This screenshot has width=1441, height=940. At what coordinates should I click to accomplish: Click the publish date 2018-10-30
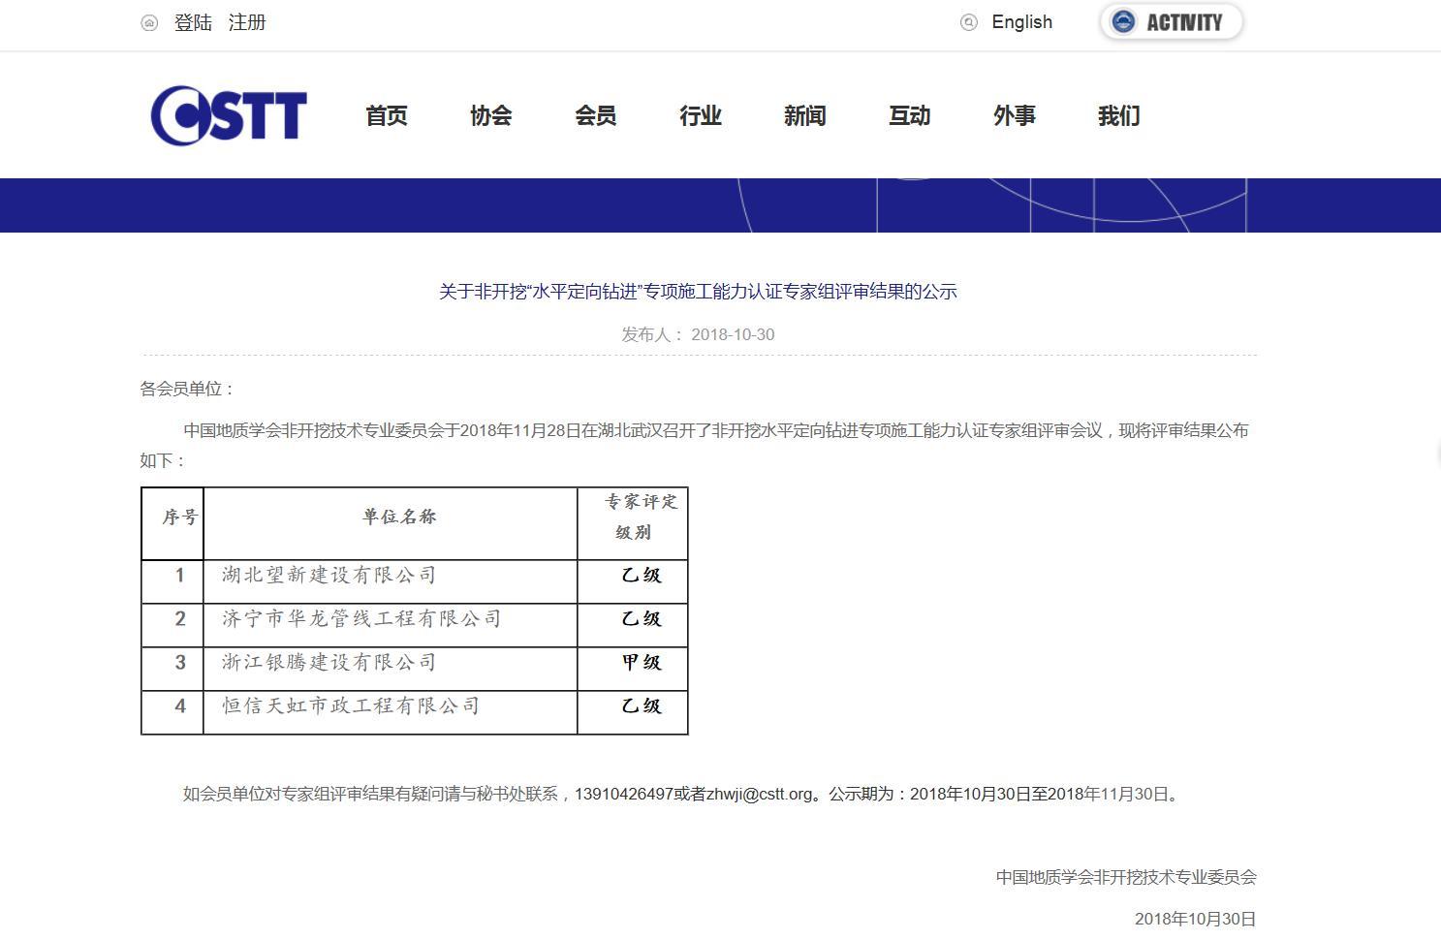click(733, 334)
